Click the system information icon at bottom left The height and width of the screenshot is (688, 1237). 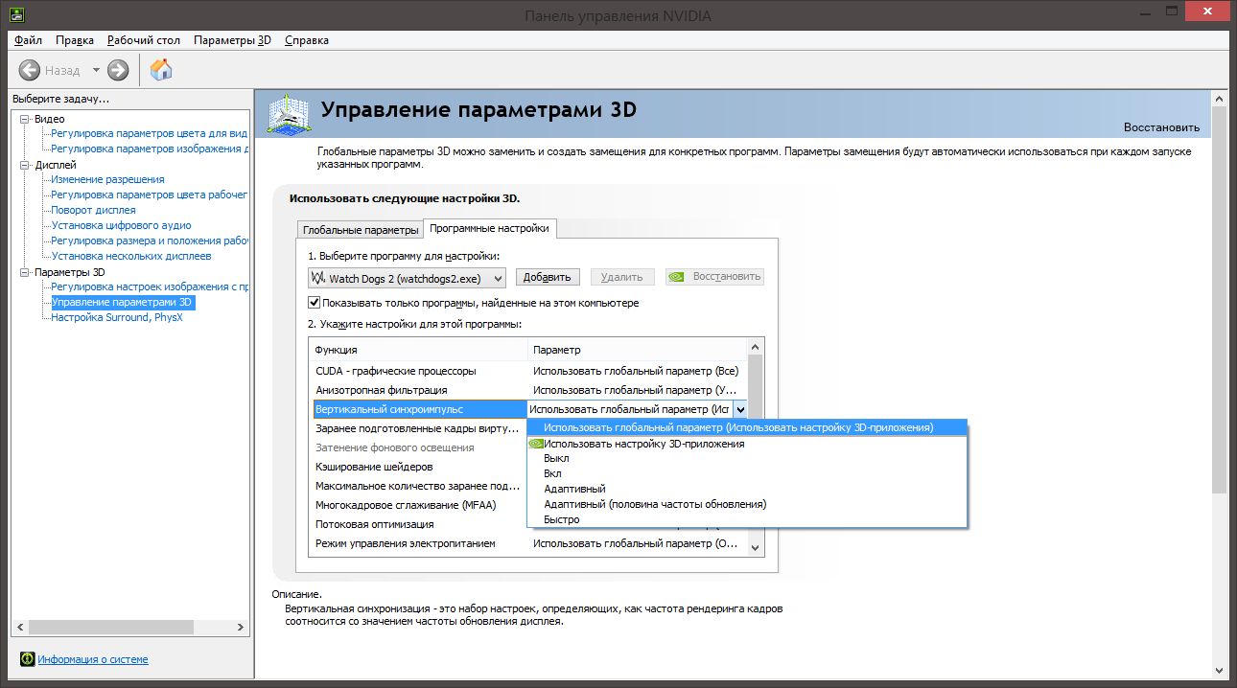click(27, 659)
